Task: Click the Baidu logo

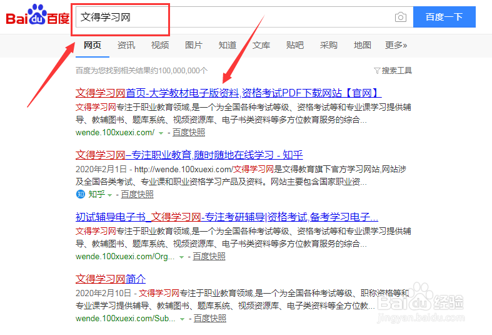Action: pos(38,15)
